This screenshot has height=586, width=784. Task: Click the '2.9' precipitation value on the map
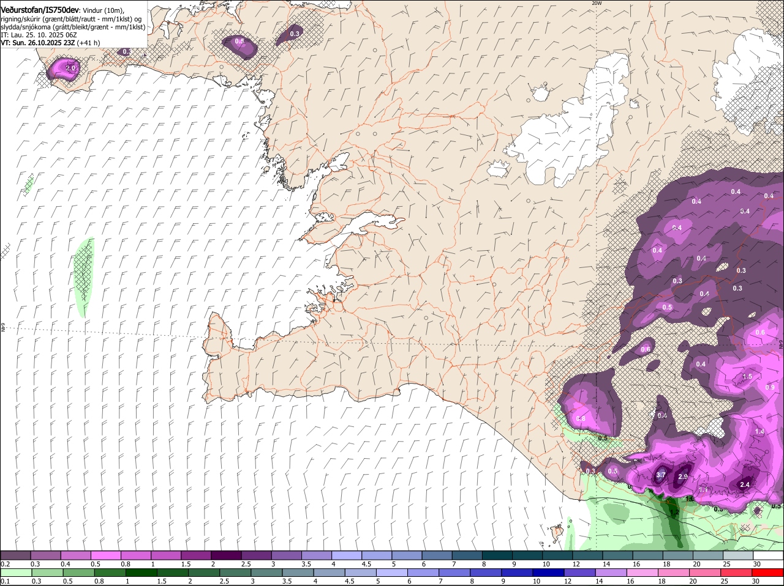[683, 476]
